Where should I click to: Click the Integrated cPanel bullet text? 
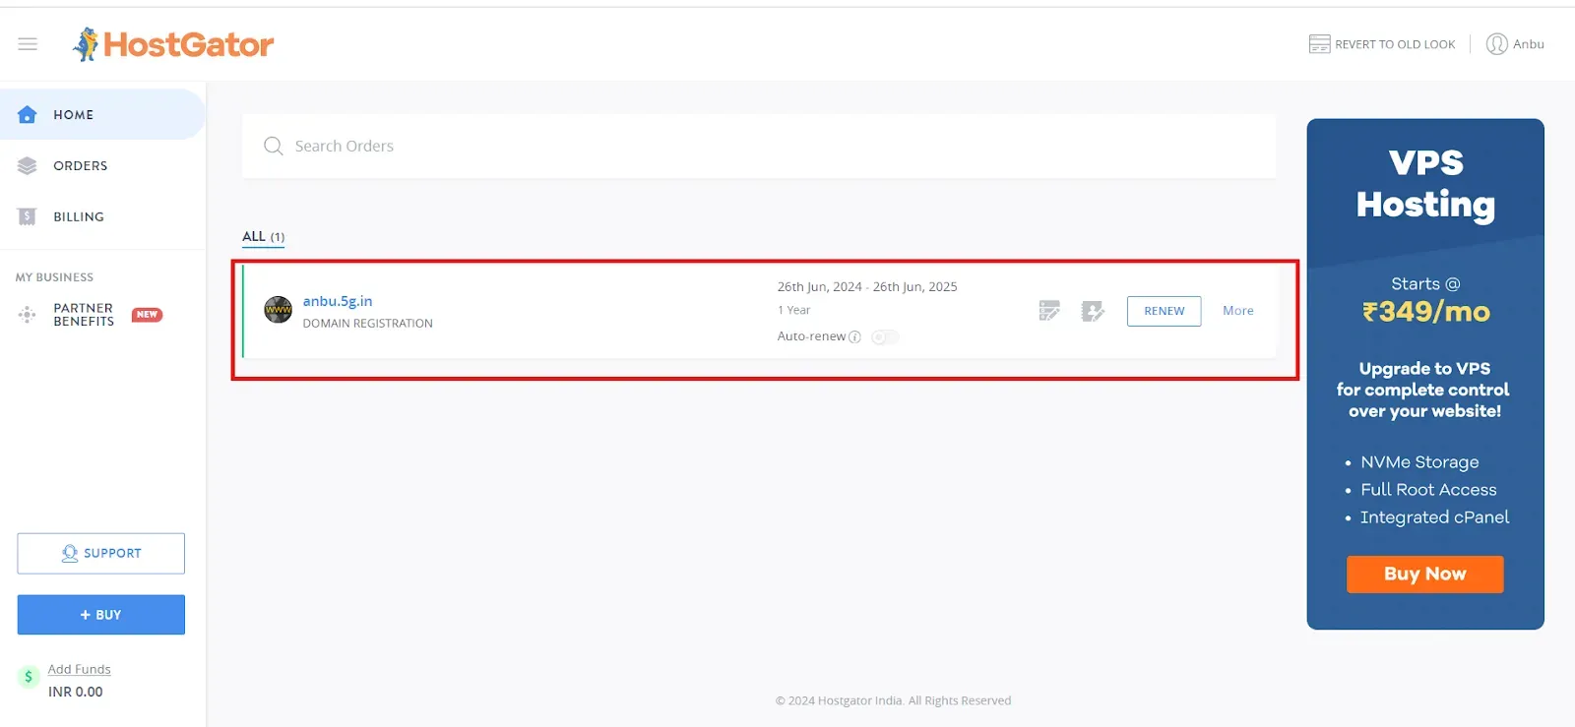(1434, 517)
